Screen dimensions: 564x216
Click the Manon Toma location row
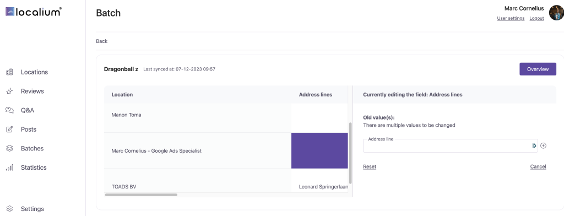coord(198,118)
